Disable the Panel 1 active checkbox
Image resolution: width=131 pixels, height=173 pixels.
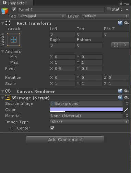coord(14,10)
